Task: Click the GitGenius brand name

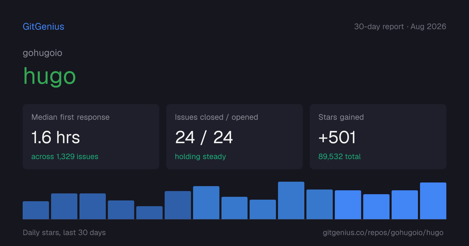Action: (x=44, y=27)
